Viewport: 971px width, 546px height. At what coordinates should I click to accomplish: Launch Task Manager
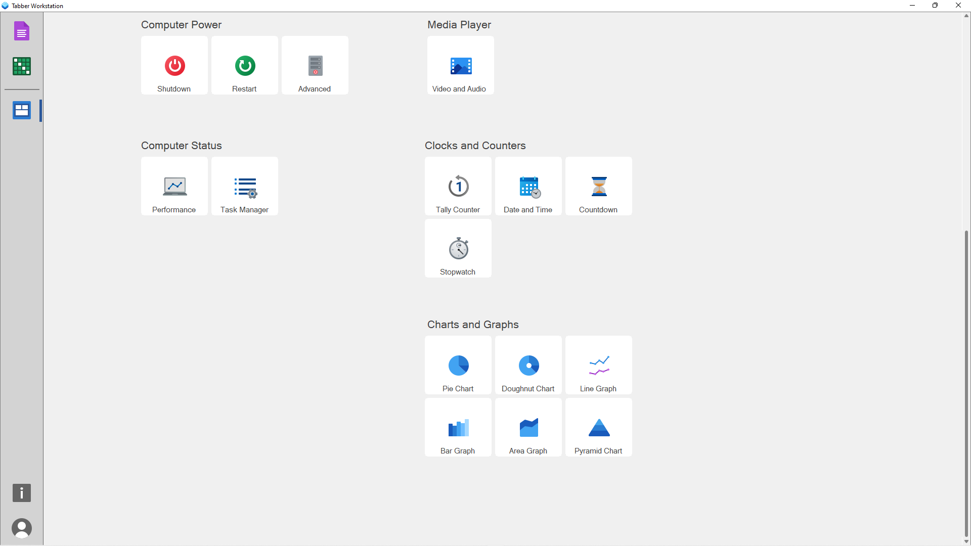point(244,186)
